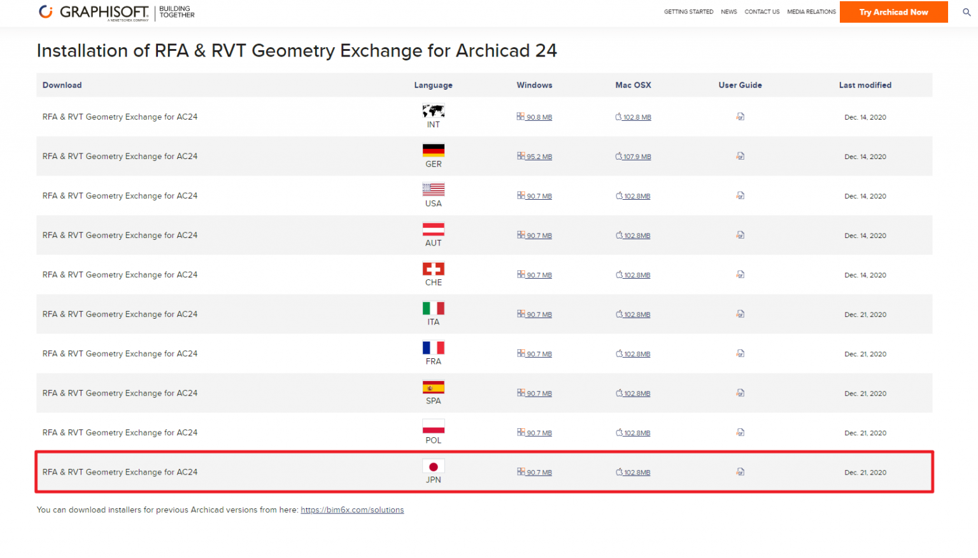Select the ITA Italian flag icon

click(x=434, y=309)
